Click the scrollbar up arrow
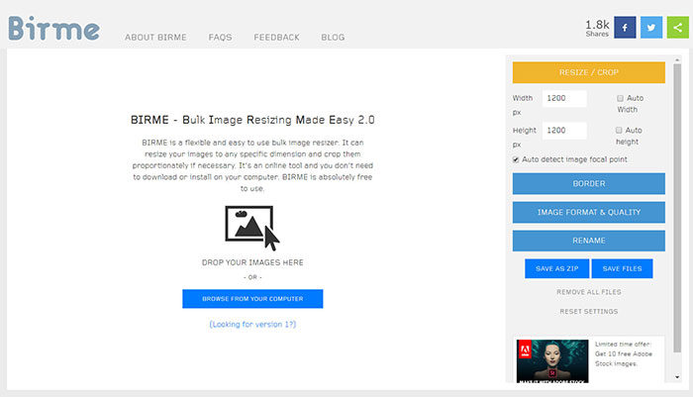 coord(677,59)
